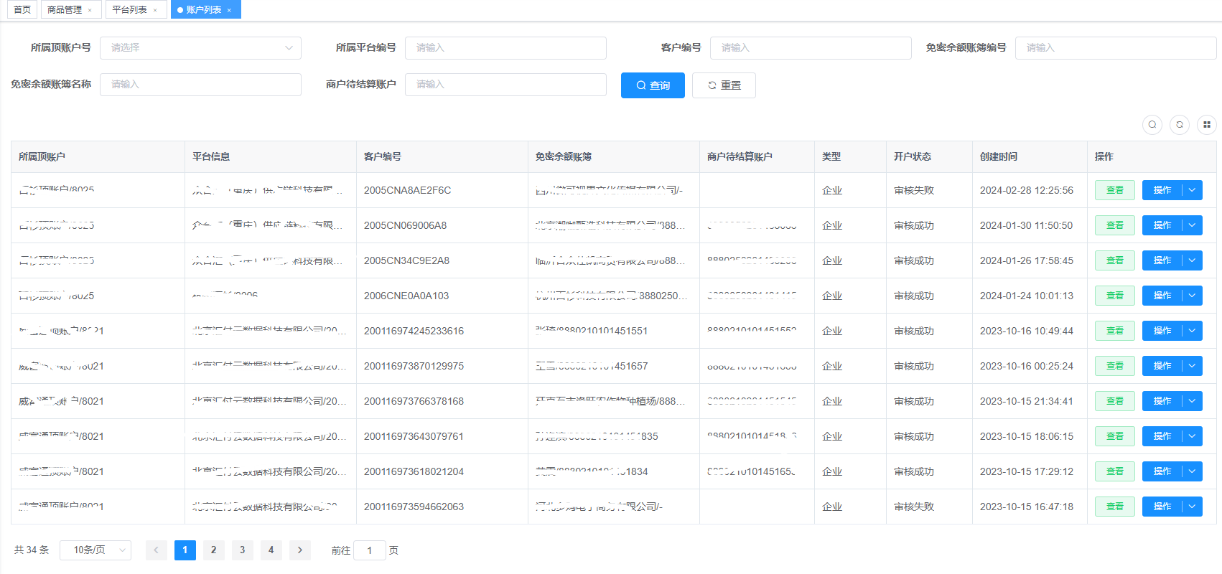Open the column settings grid icon
The height and width of the screenshot is (574, 1222).
coord(1207,125)
